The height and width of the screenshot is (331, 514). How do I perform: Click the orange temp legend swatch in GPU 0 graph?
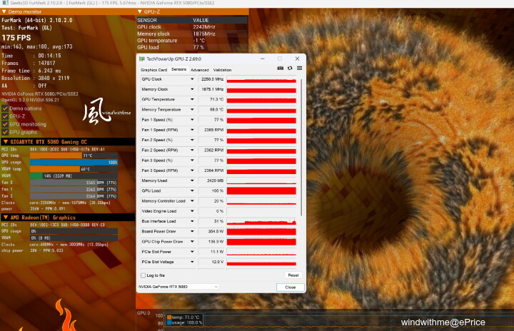pyautogui.click(x=169, y=317)
